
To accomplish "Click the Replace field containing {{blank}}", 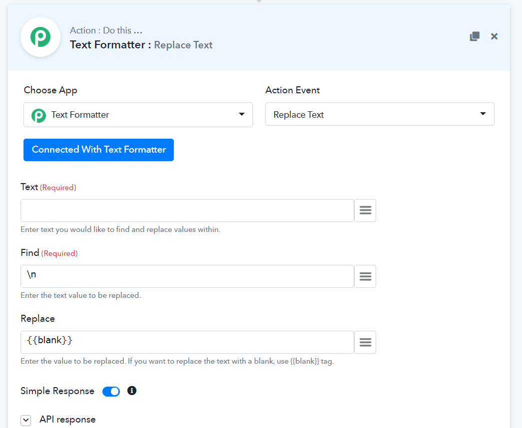I will point(187,342).
